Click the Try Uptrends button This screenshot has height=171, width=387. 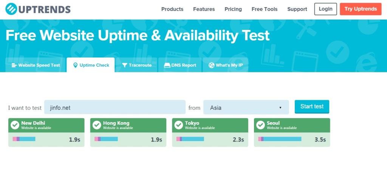click(361, 9)
